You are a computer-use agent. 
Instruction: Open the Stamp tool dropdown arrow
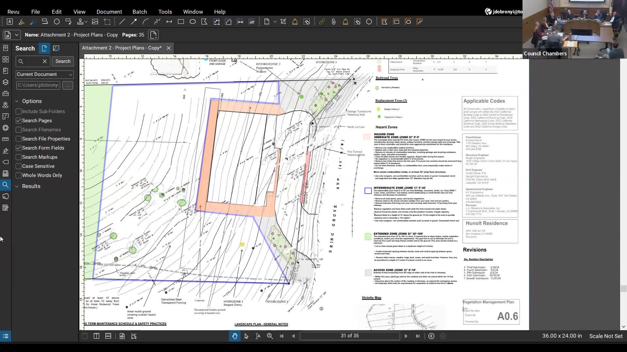(x=86, y=22)
